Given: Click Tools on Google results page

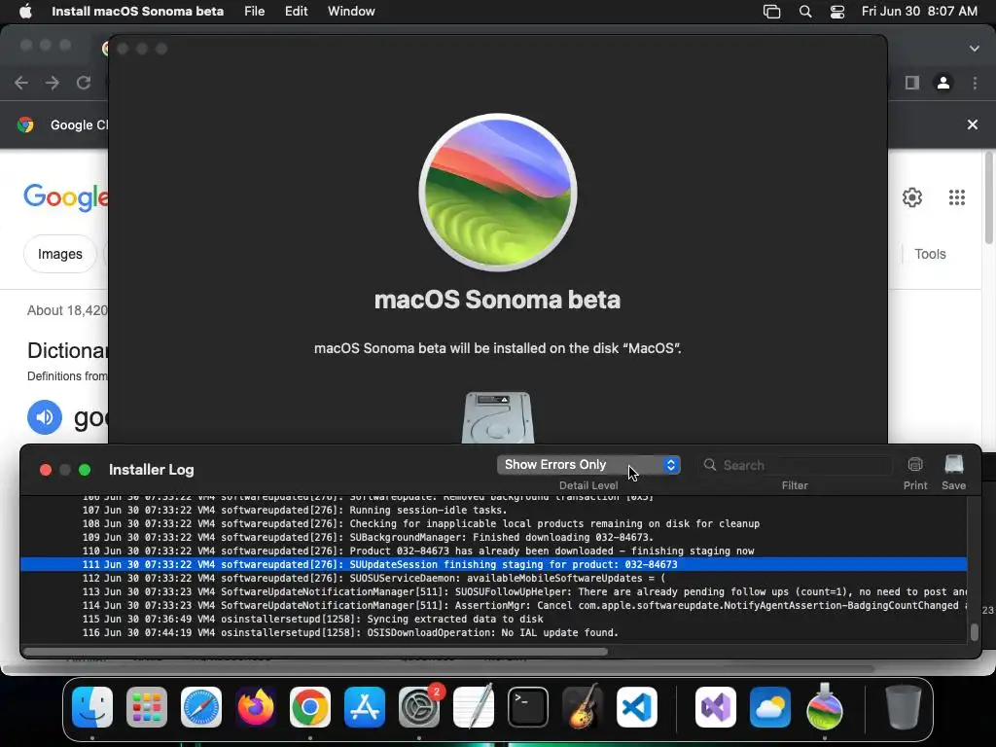Looking at the screenshot, I should [x=930, y=254].
